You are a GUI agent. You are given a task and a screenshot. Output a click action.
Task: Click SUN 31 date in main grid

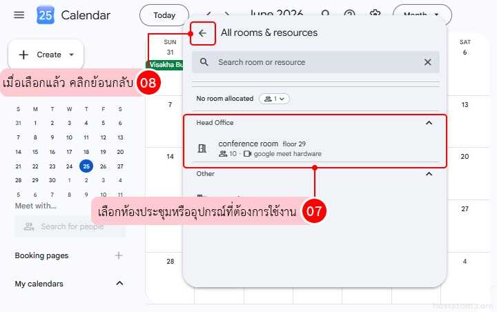pos(170,52)
